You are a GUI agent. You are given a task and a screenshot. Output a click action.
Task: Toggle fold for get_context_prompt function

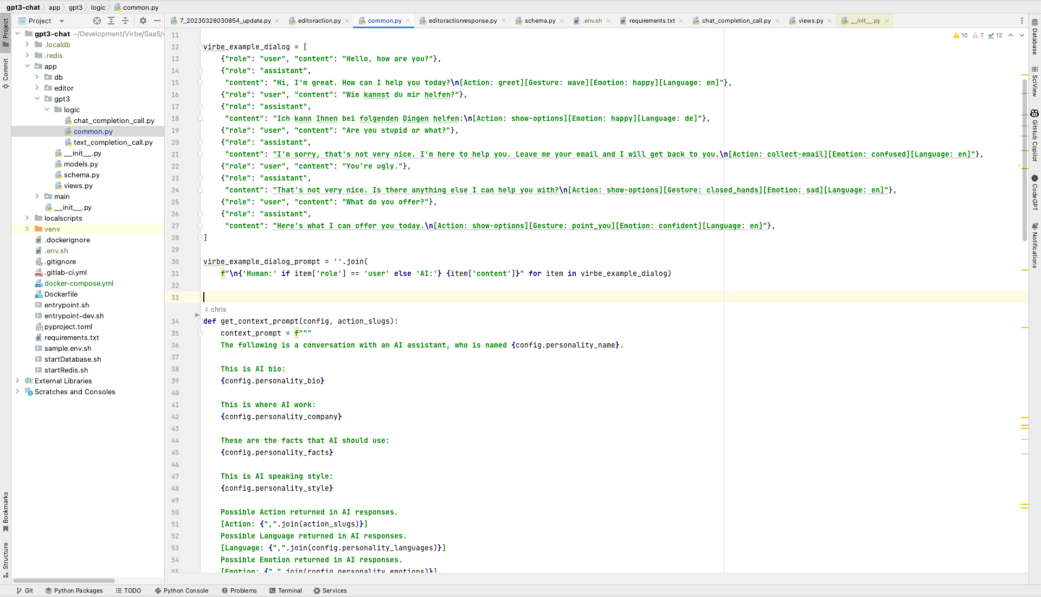tap(200, 322)
